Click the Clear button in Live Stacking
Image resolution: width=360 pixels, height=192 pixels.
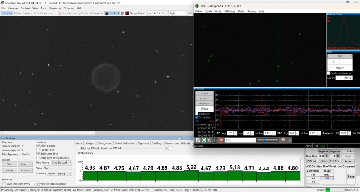(9, 164)
